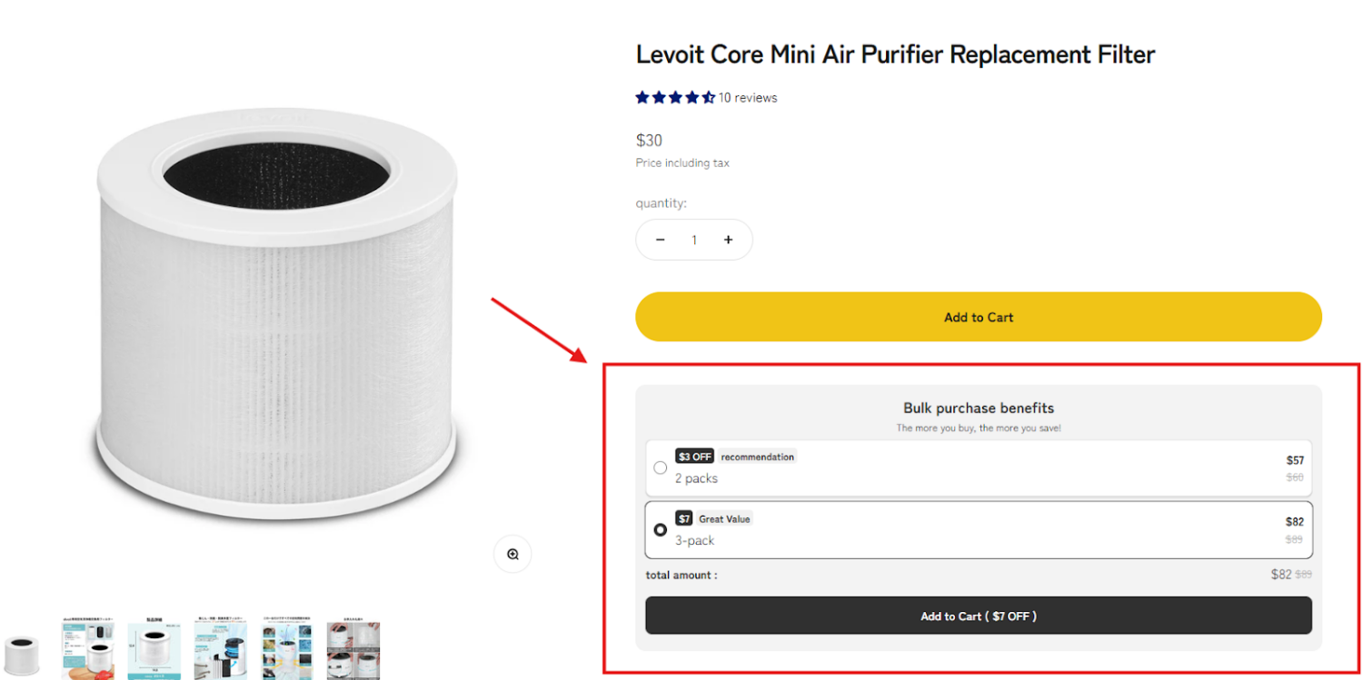Viewport: 1363px width, 680px height.
Task: Click the $3 OFF badge
Action: point(694,457)
